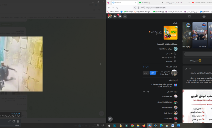Open Microsoft Edge from taskbar
The image size is (212, 128).
click(x=161, y=126)
